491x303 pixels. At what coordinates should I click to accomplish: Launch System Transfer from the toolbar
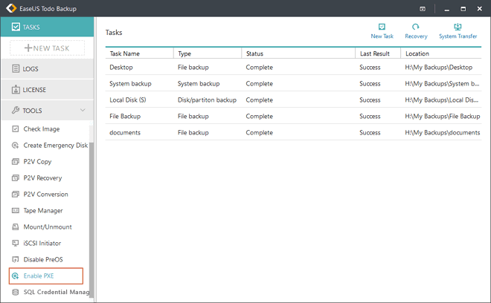(458, 27)
